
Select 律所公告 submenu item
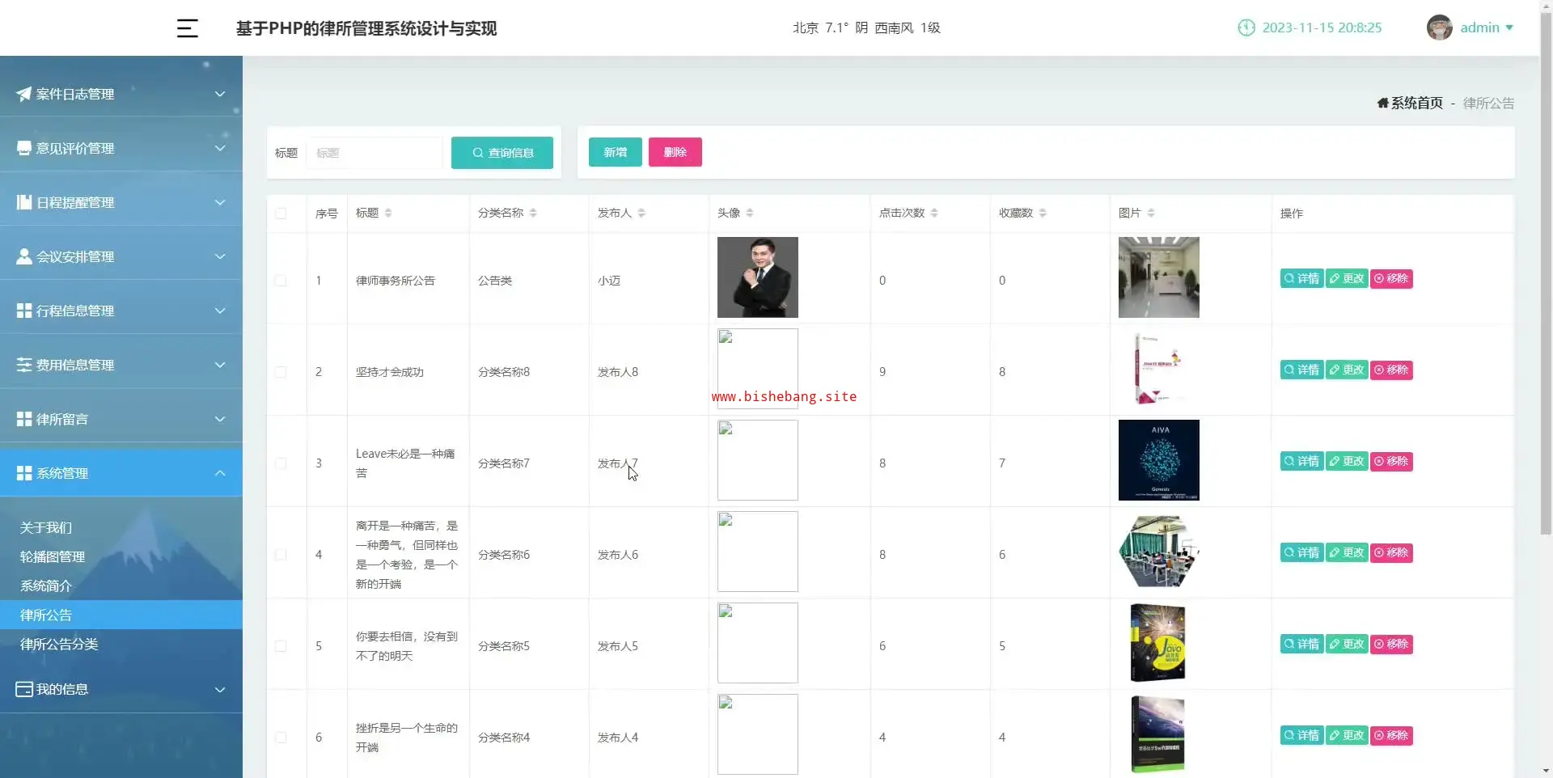pos(121,615)
